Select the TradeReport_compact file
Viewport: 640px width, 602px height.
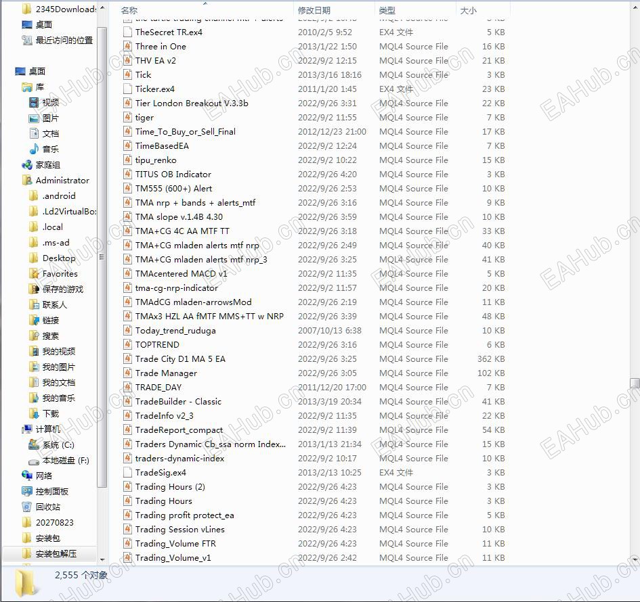pyautogui.click(x=179, y=430)
